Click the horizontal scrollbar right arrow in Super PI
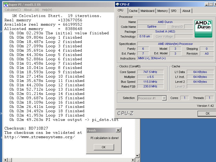 [x=133, y=160]
